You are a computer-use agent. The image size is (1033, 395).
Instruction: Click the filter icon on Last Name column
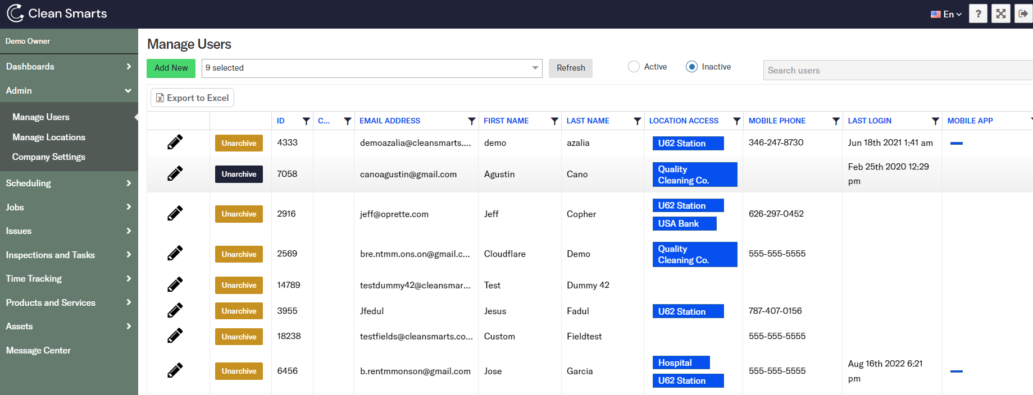coord(637,121)
